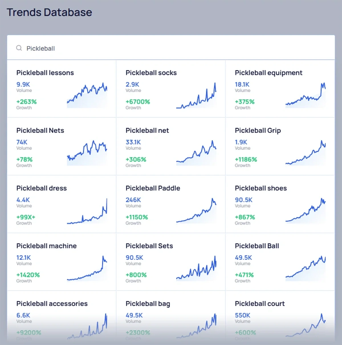Open the Pickleball Sets trend title
This screenshot has width=342, height=345.
[x=149, y=246]
